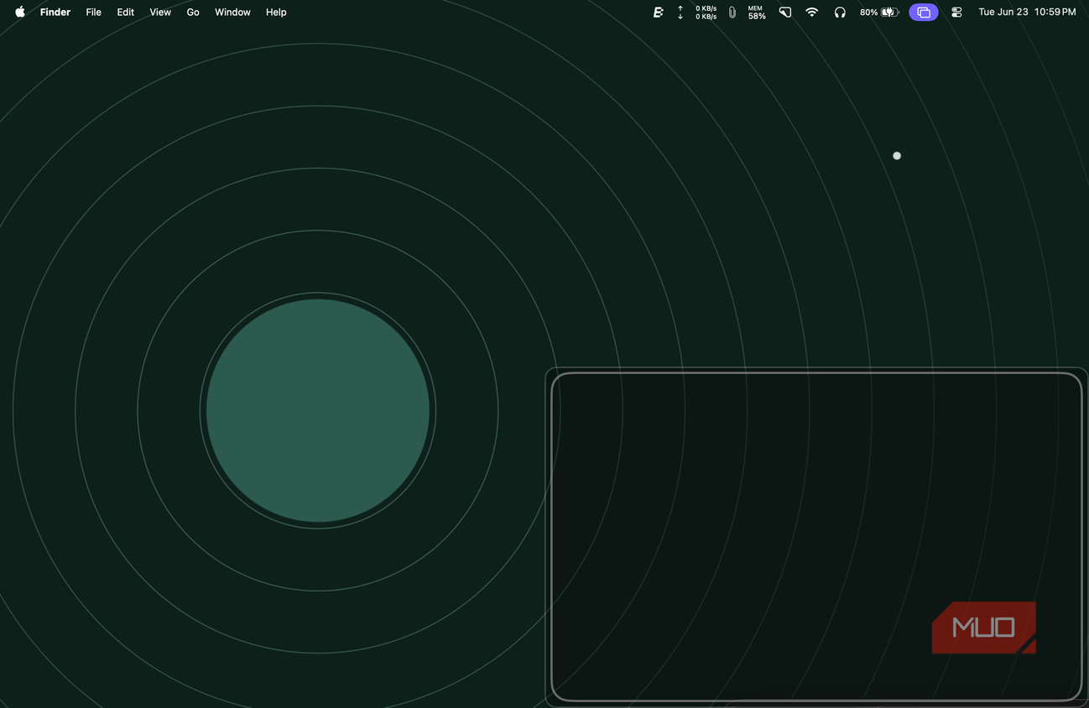Open the 80% battery status menu
Viewport: 1089px width, 708px height.
point(879,12)
